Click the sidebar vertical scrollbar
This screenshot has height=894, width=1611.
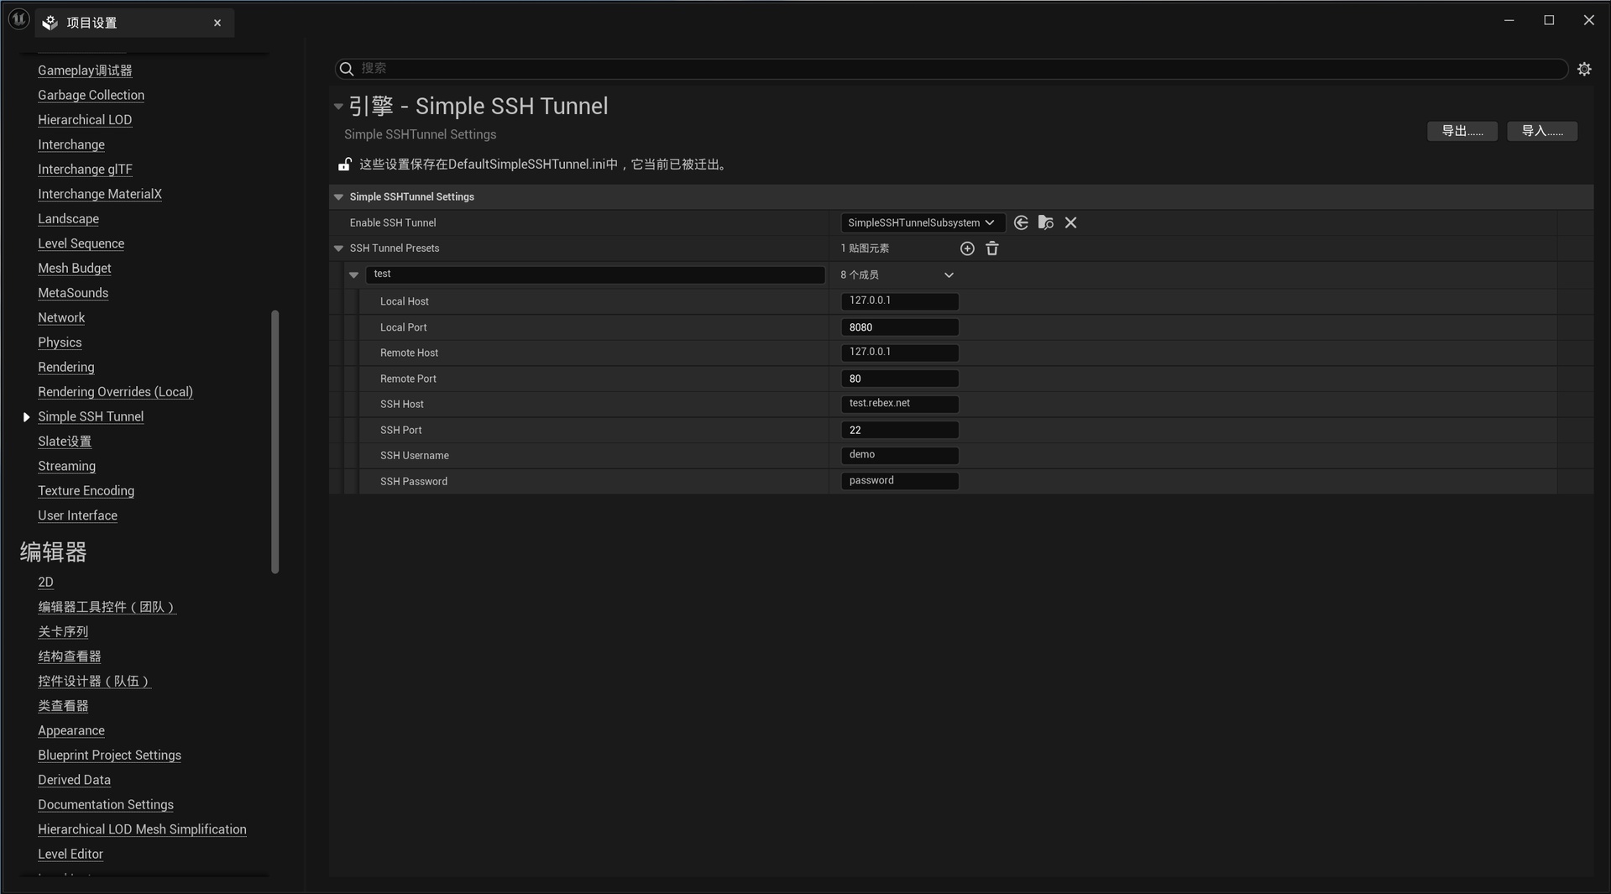275,442
